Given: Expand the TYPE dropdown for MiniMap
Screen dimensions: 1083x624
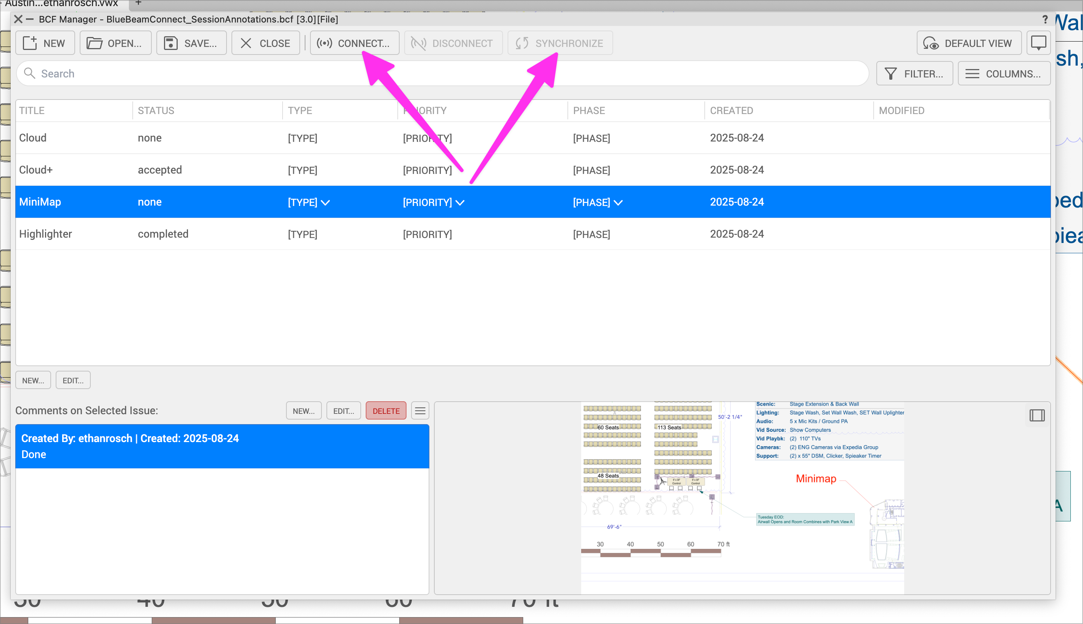Looking at the screenshot, I should tap(325, 202).
